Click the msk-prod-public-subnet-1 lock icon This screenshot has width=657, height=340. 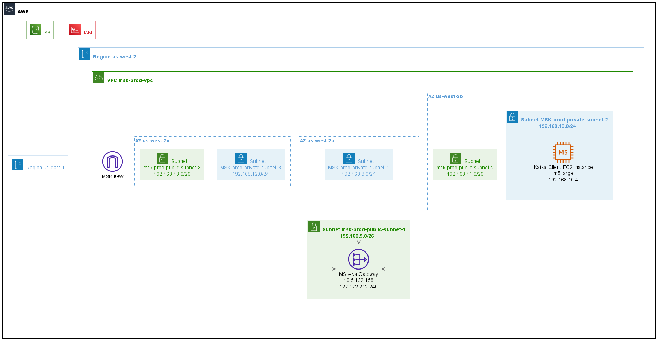[x=314, y=227]
